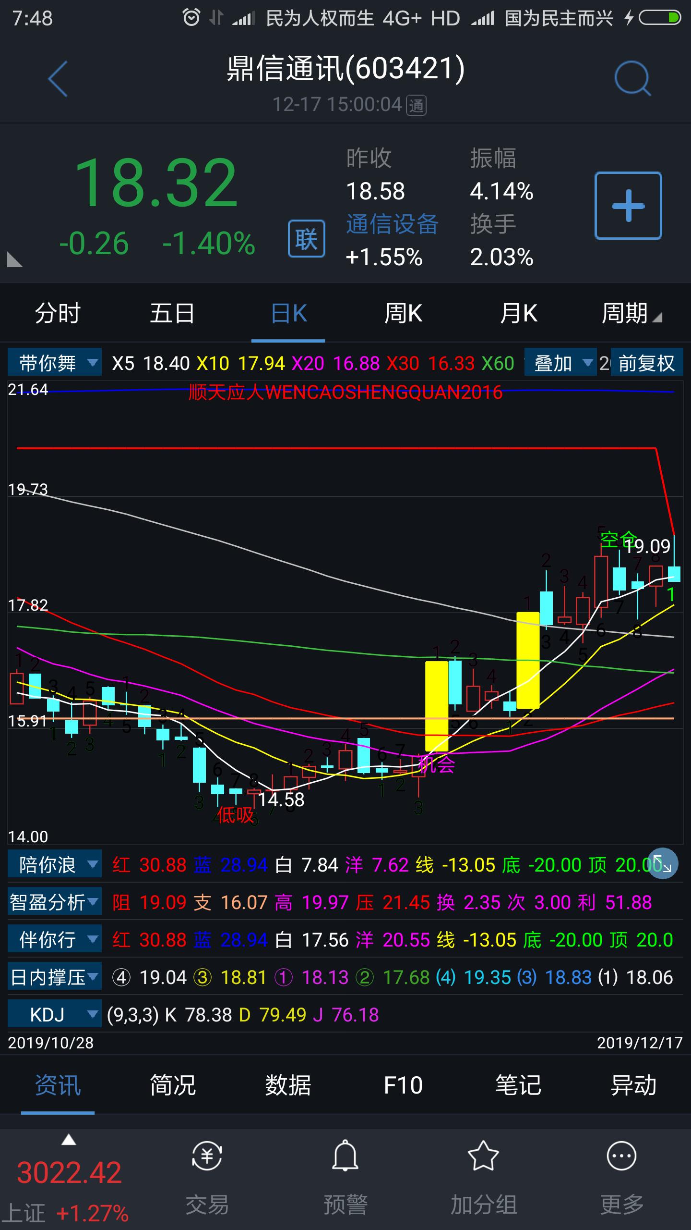Screen dimensions: 691x1230
Task: Tap the 昨收 value 18.58
Action: click(375, 191)
